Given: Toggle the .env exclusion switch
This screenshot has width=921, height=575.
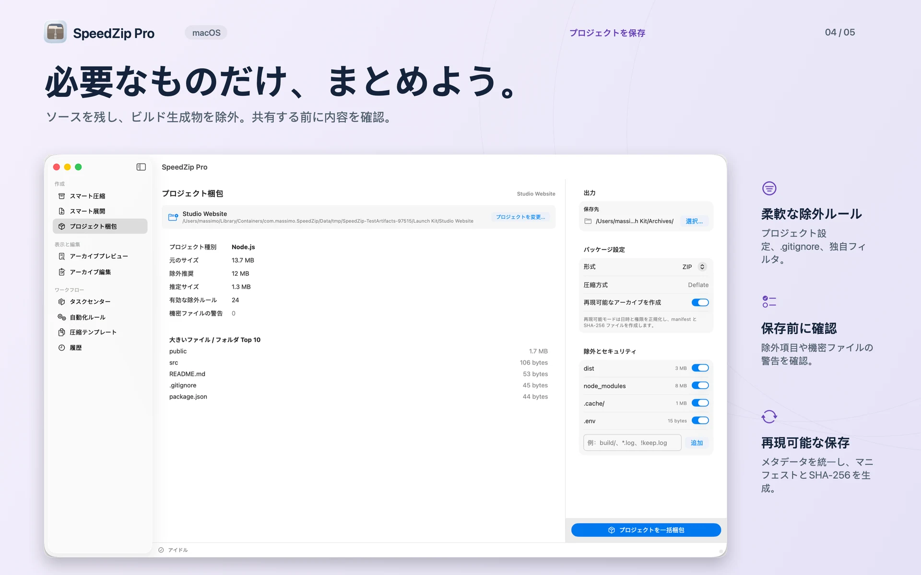Looking at the screenshot, I should click(700, 421).
